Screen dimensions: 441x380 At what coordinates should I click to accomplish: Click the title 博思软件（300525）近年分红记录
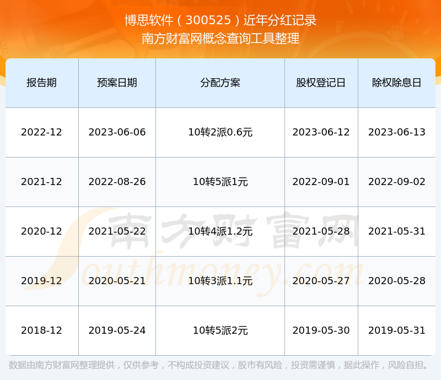pyautogui.click(x=220, y=20)
